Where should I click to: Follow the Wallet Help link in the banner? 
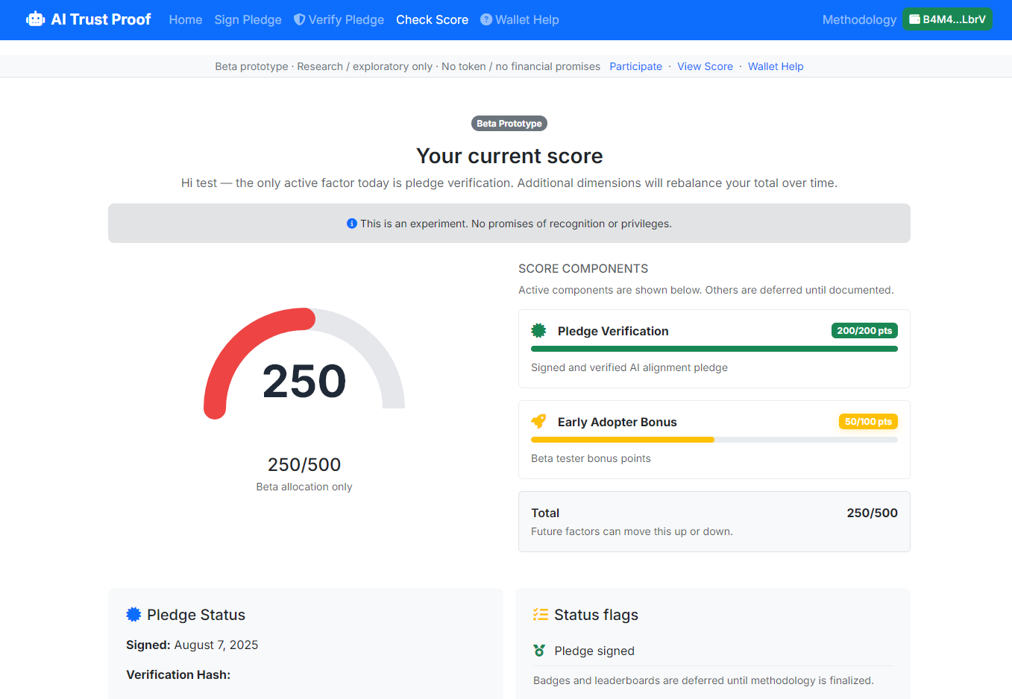point(776,66)
